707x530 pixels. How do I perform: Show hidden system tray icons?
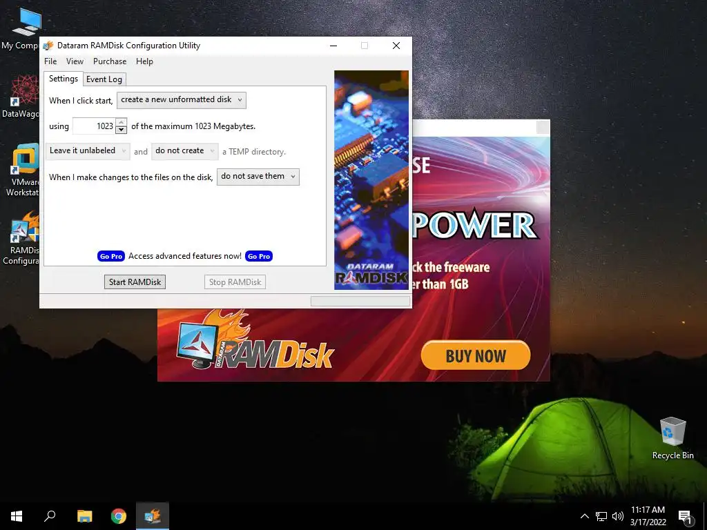[584, 516]
